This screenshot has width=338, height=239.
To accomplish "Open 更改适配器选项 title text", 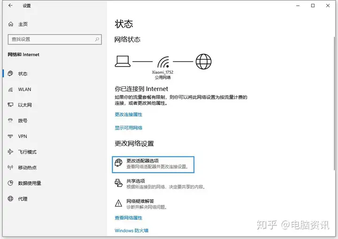I will [x=143, y=161].
